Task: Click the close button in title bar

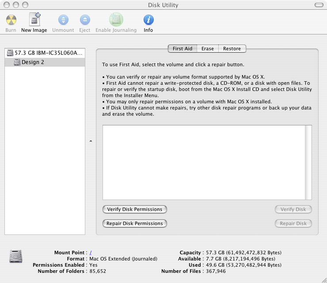Action: pyautogui.click(x=7, y=5)
